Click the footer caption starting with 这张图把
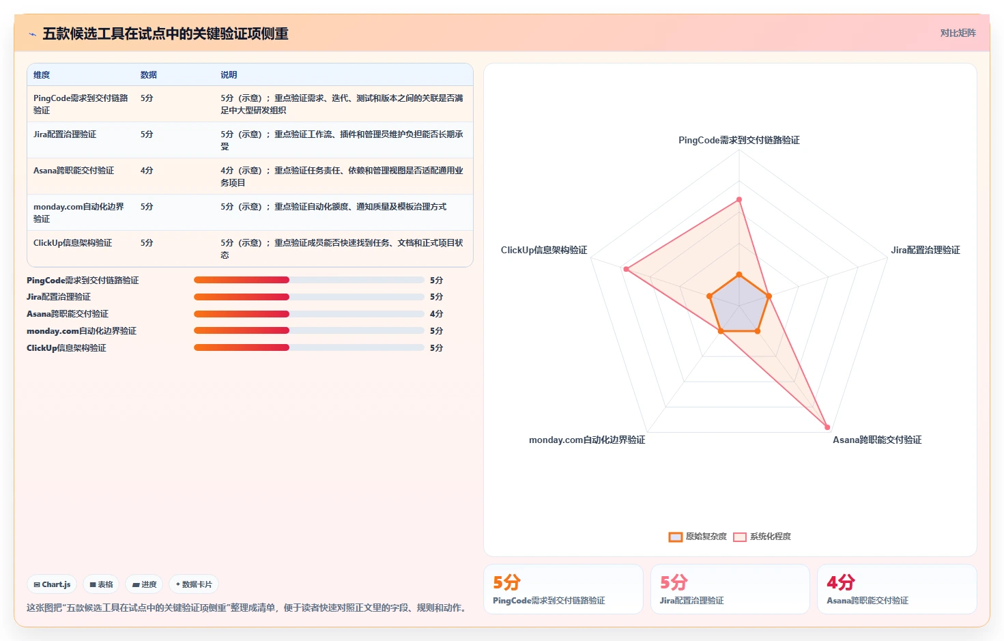The width and height of the screenshot is (1004, 641). coord(248,608)
